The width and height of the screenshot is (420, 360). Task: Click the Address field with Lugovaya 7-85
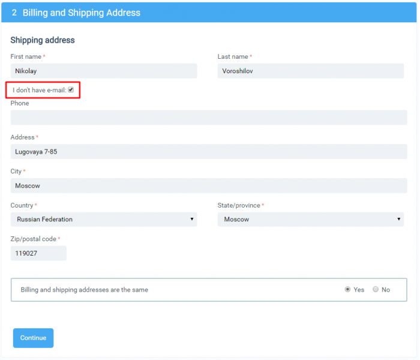pos(209,152)
